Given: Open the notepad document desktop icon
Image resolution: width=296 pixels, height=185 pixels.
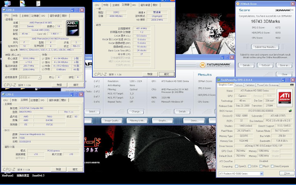Looking at the screenshot, I should tap(38, 4).
